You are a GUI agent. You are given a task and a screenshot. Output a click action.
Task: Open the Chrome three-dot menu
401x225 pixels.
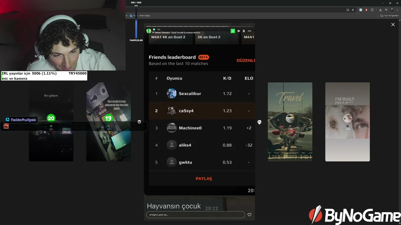point(397,10)
